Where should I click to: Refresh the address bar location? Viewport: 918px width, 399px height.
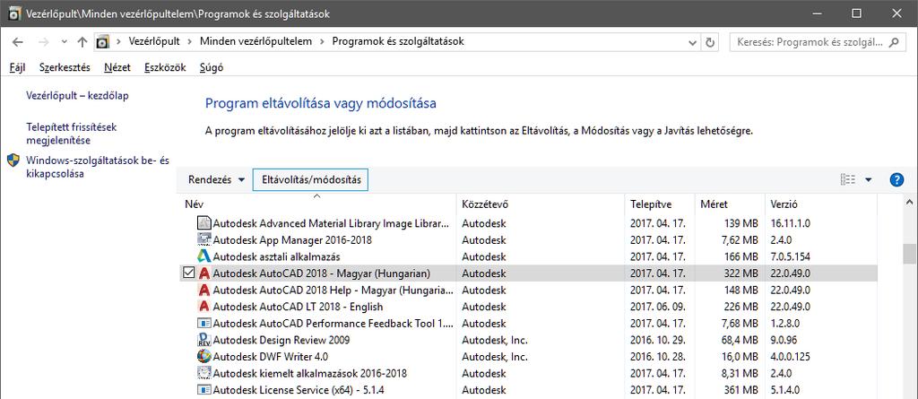click(710, 42)
